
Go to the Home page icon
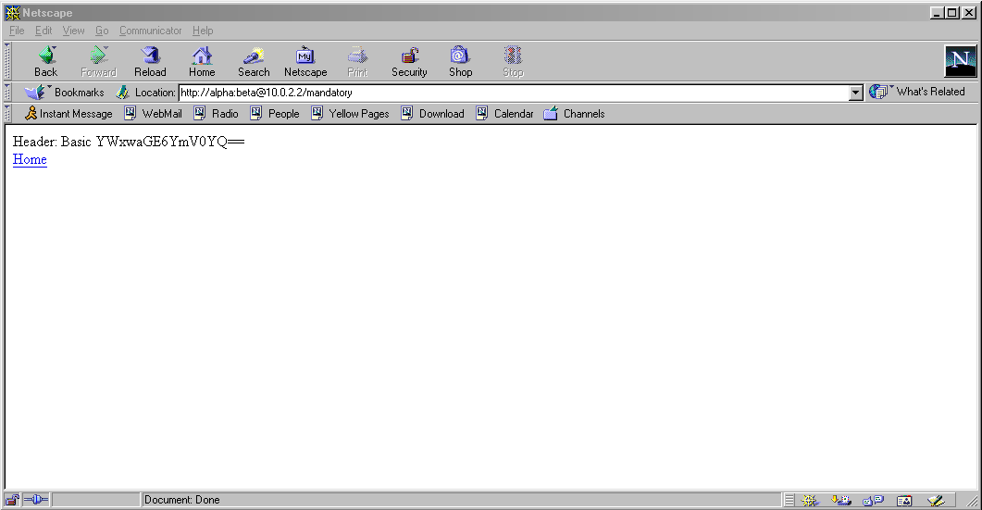[202, 62]
